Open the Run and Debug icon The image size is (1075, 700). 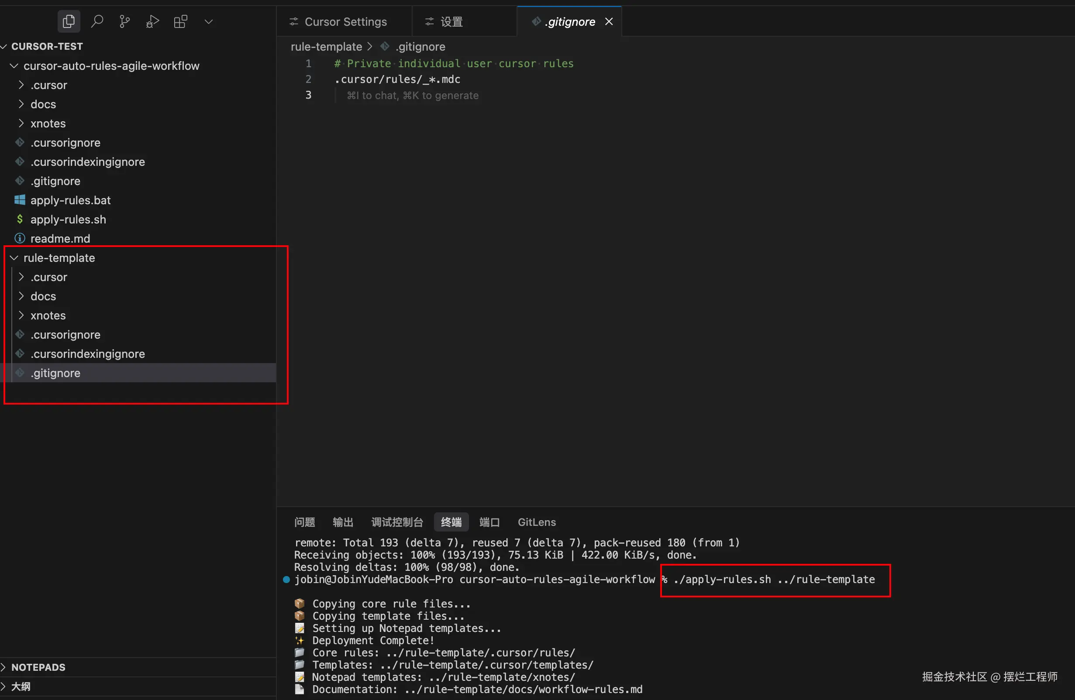tap(153, 21)
